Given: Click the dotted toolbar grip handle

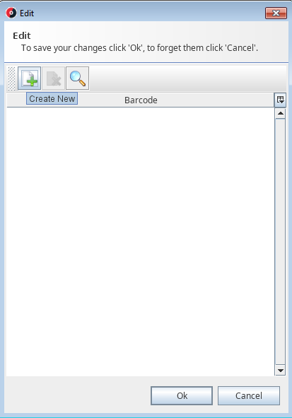Looking at the screenshot, I should (x=11, y=79).
